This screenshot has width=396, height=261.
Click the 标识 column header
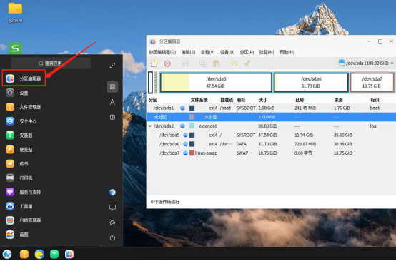coord(375,100)
